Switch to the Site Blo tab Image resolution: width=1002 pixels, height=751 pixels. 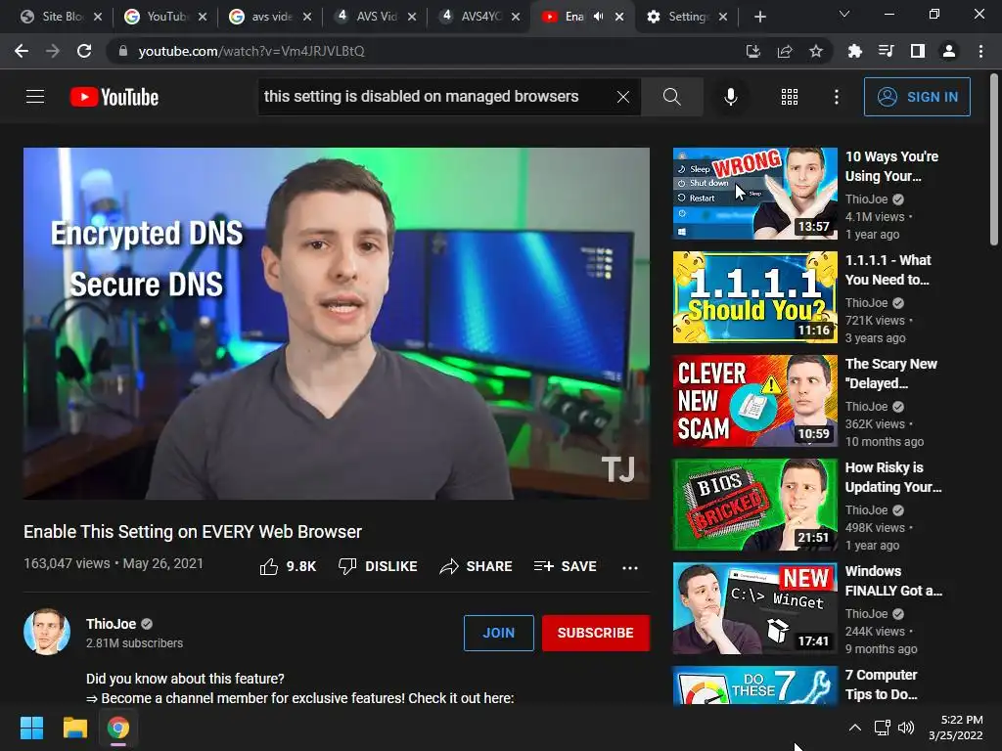point(61,17)
